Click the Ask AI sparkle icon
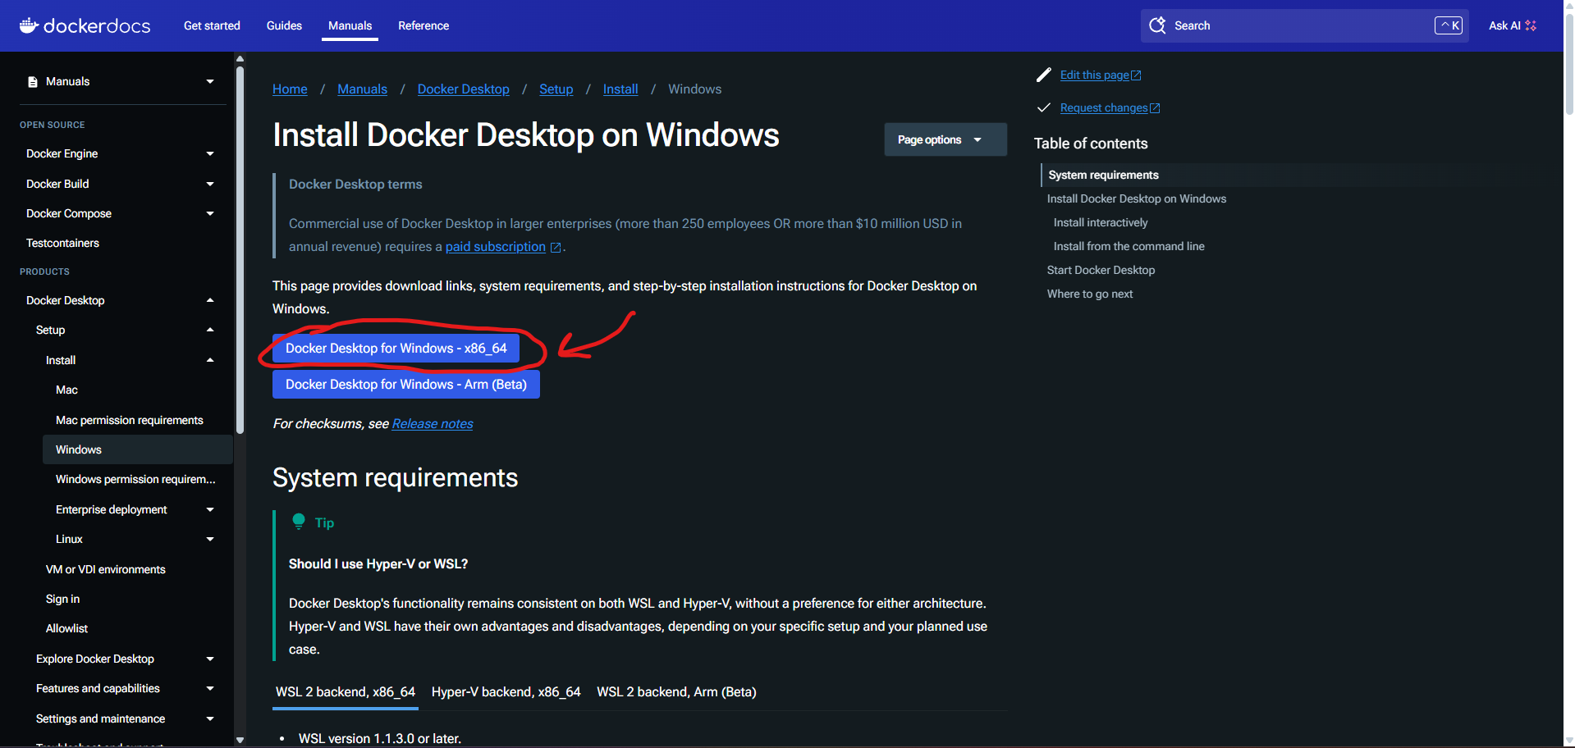 1531,25
